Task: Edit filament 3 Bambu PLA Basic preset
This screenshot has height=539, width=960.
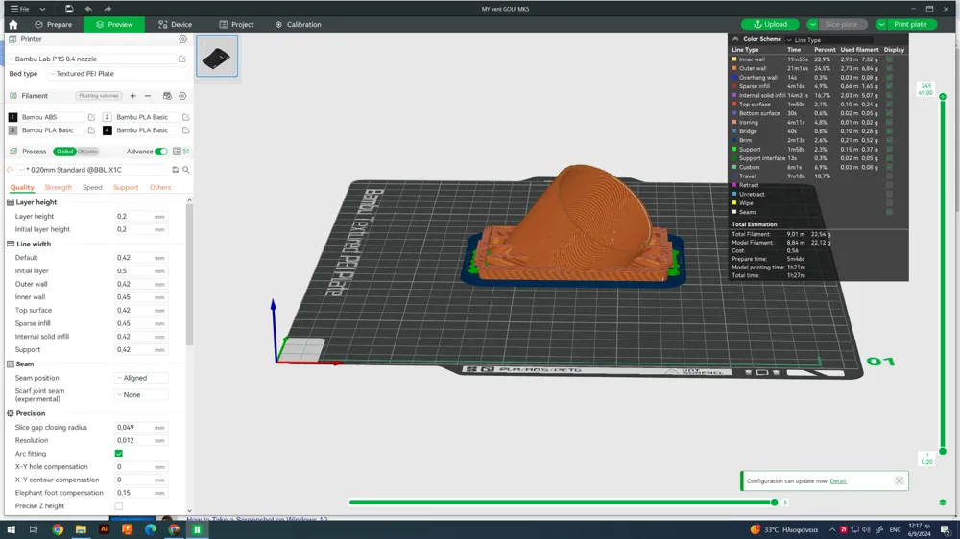Action: pyautogui.click(x=91, y=130)
